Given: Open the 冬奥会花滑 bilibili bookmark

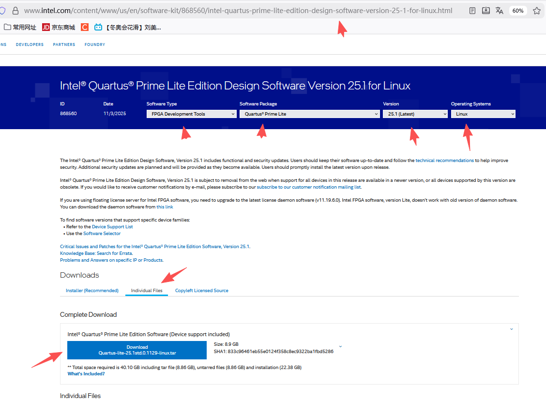Looking at the screenshot, I should (x=128, y=27).
